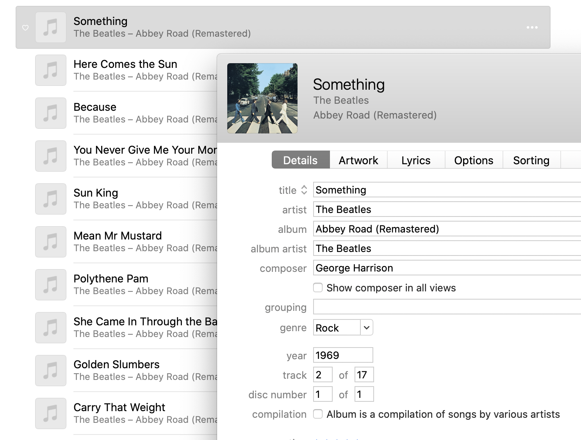Click the music note icon for Mean Mr Mustard
Screen dimensions: 581x440
51,242
